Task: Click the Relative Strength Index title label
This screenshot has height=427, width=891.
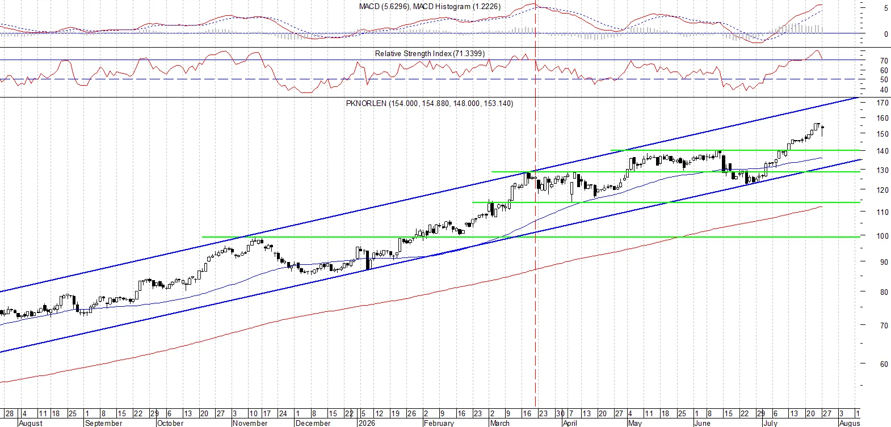Action: [x=430, y=53]
